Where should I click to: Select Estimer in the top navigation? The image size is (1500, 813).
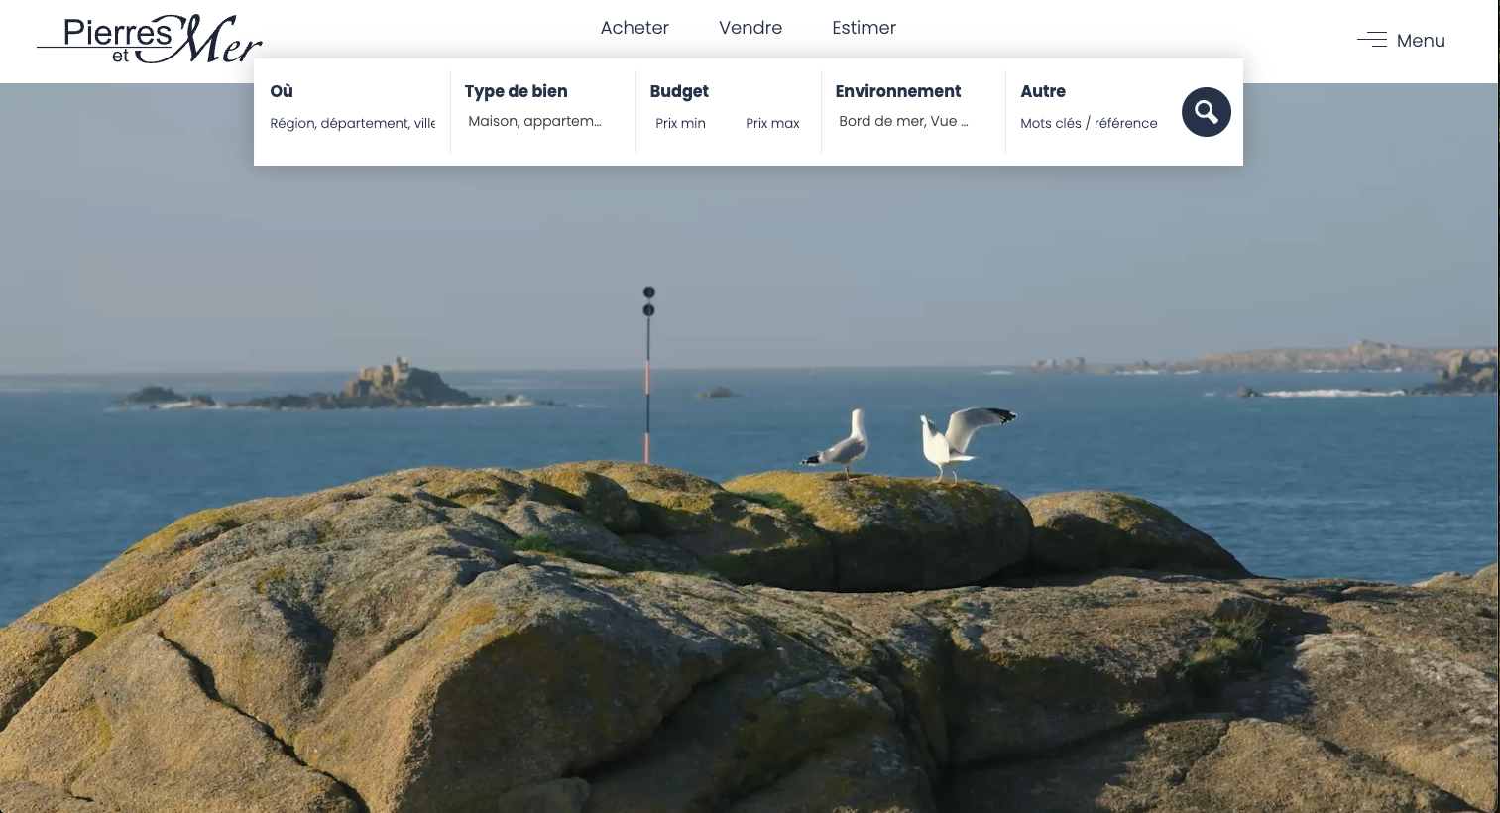(x=864, y=28)
